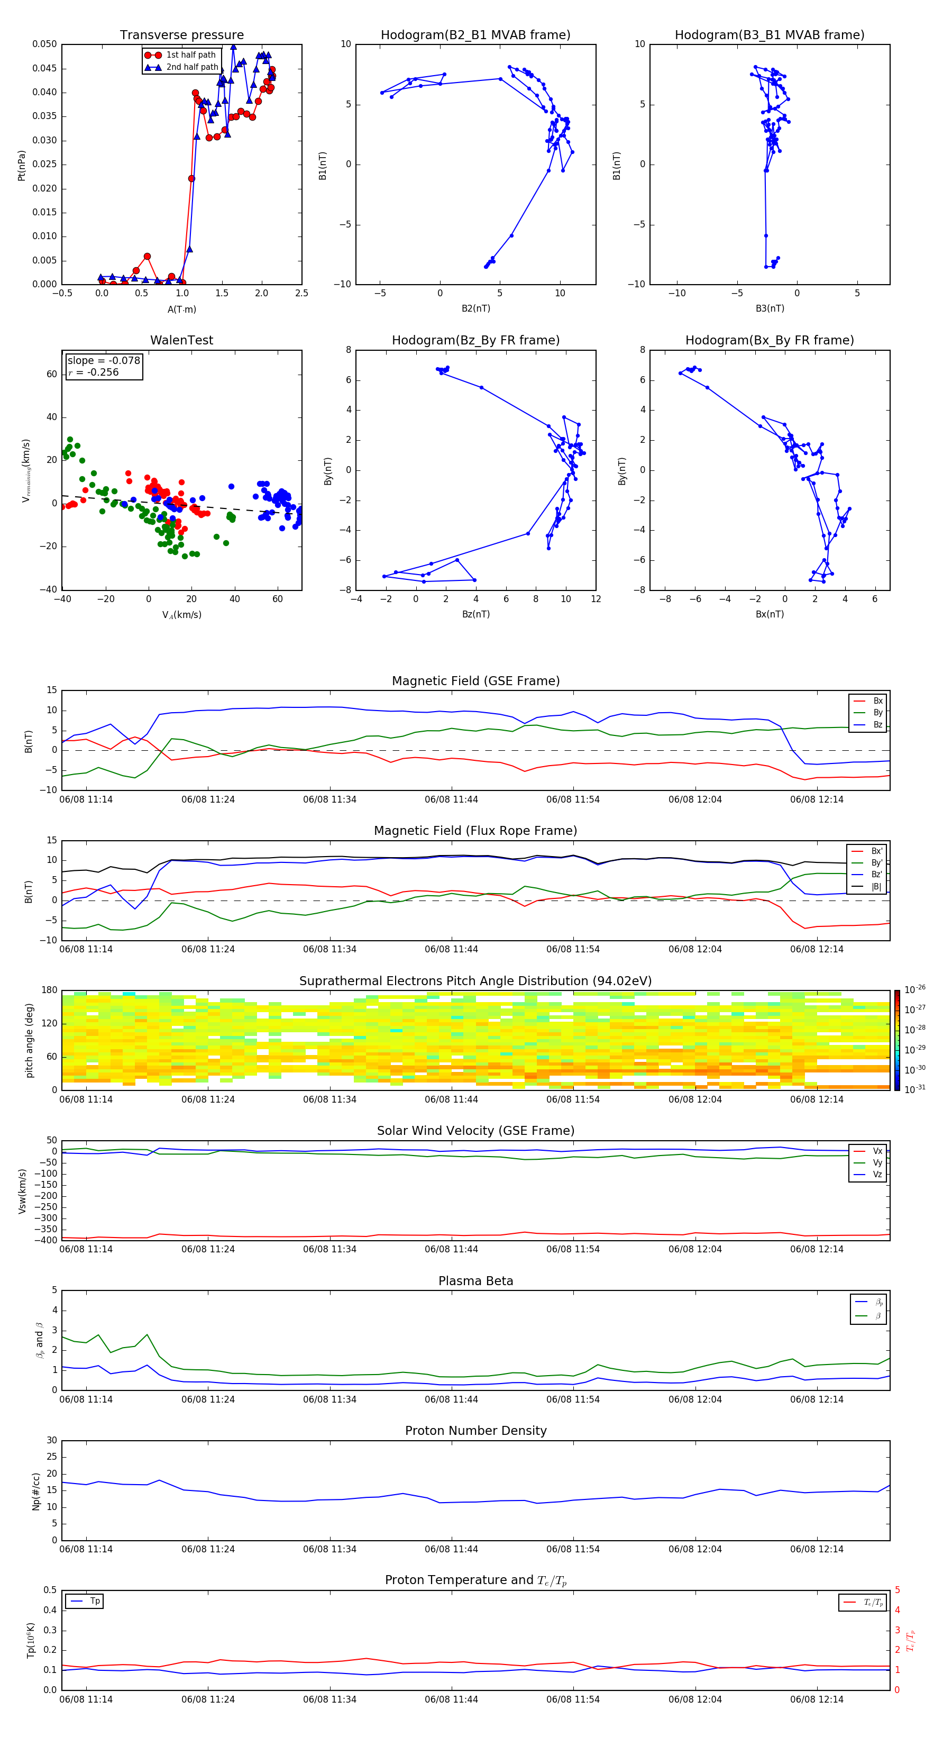
Task: Click 'Np(#/cc)' axis label
Action: 36,1491
